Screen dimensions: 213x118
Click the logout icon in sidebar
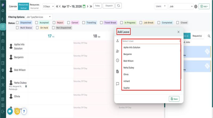3,111
